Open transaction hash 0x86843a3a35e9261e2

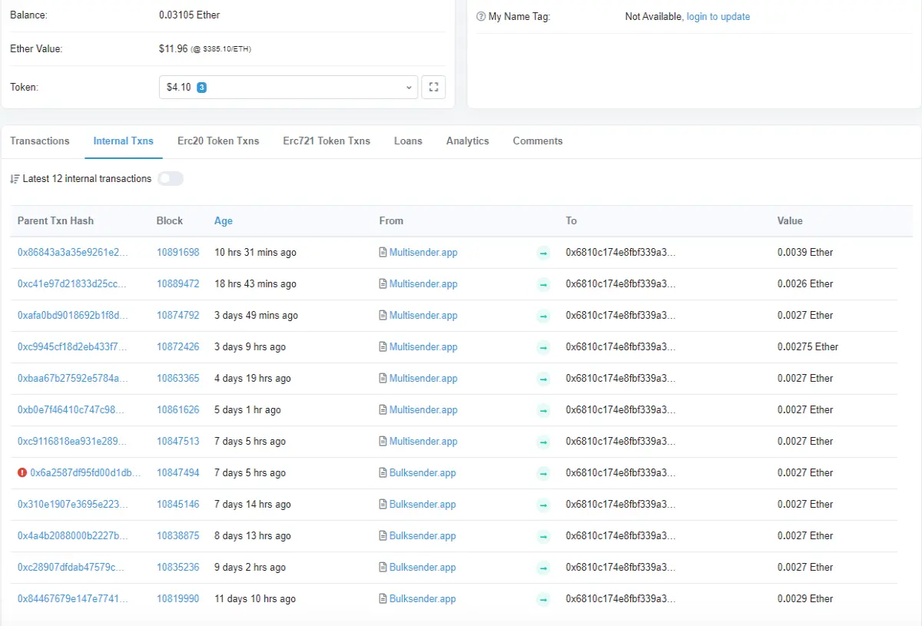pos(73,253)
